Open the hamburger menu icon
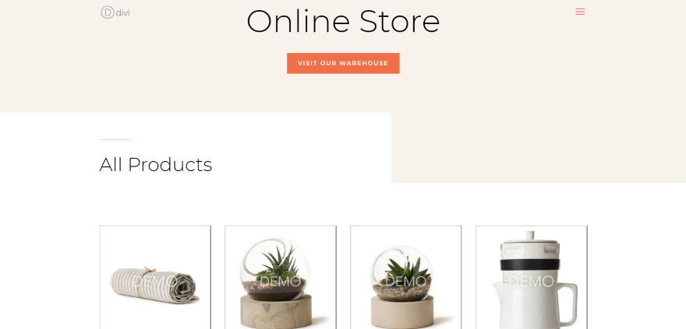 (580, 12)
